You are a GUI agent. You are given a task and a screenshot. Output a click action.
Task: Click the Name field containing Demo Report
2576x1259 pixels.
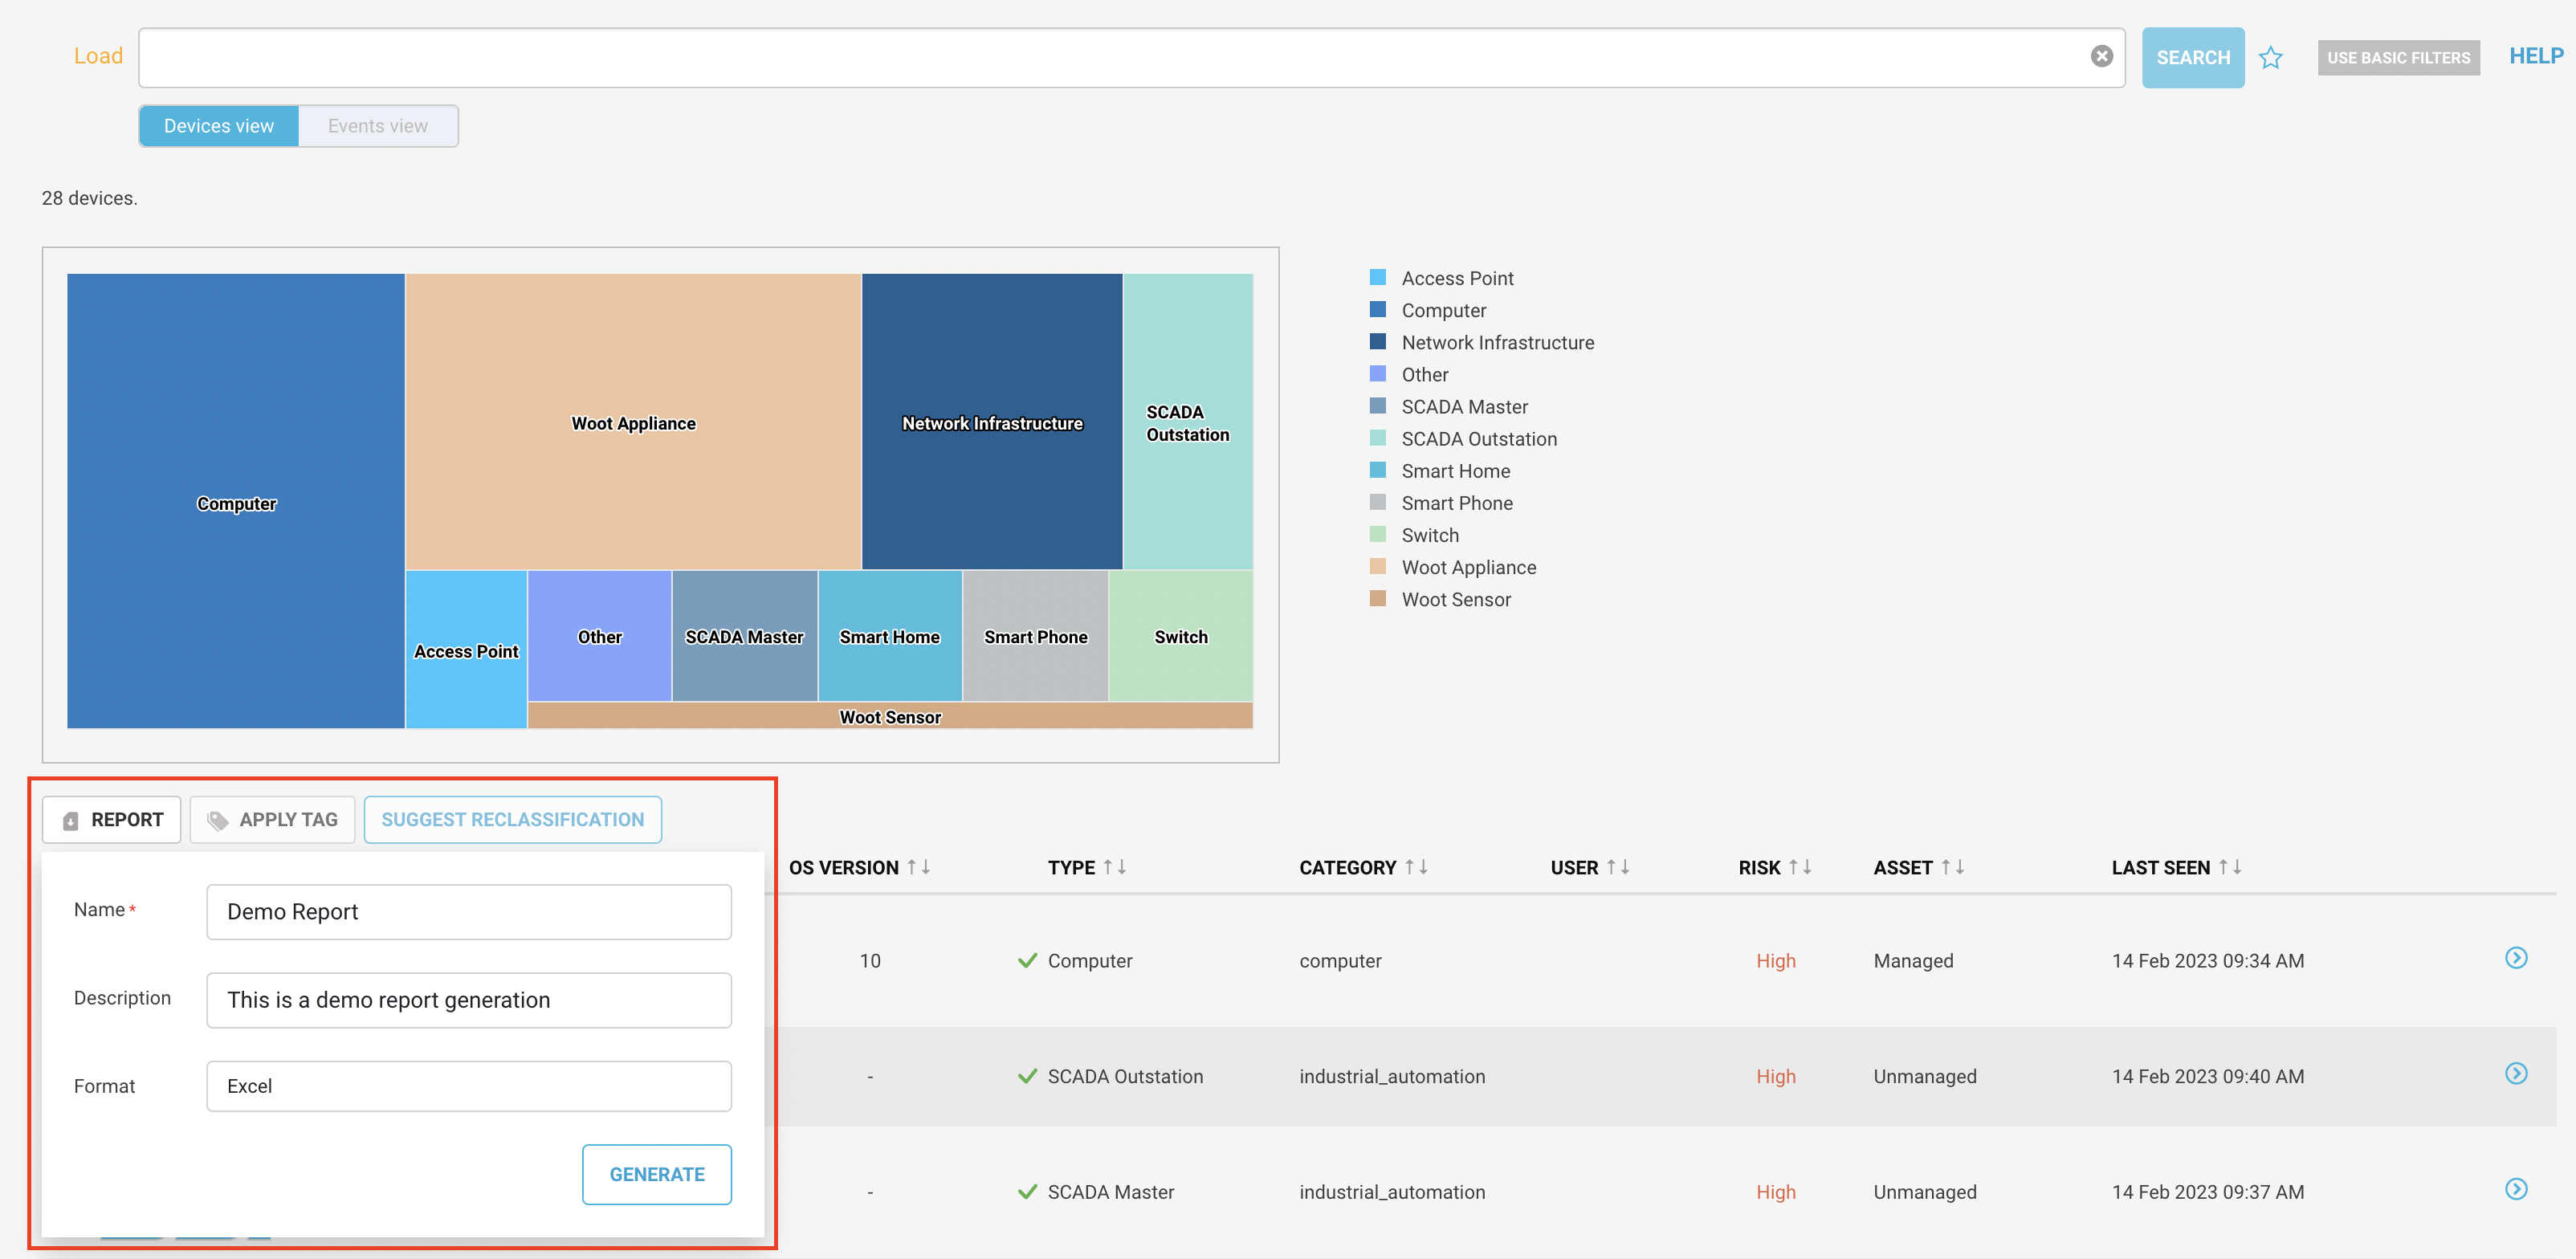pos(468,911)
